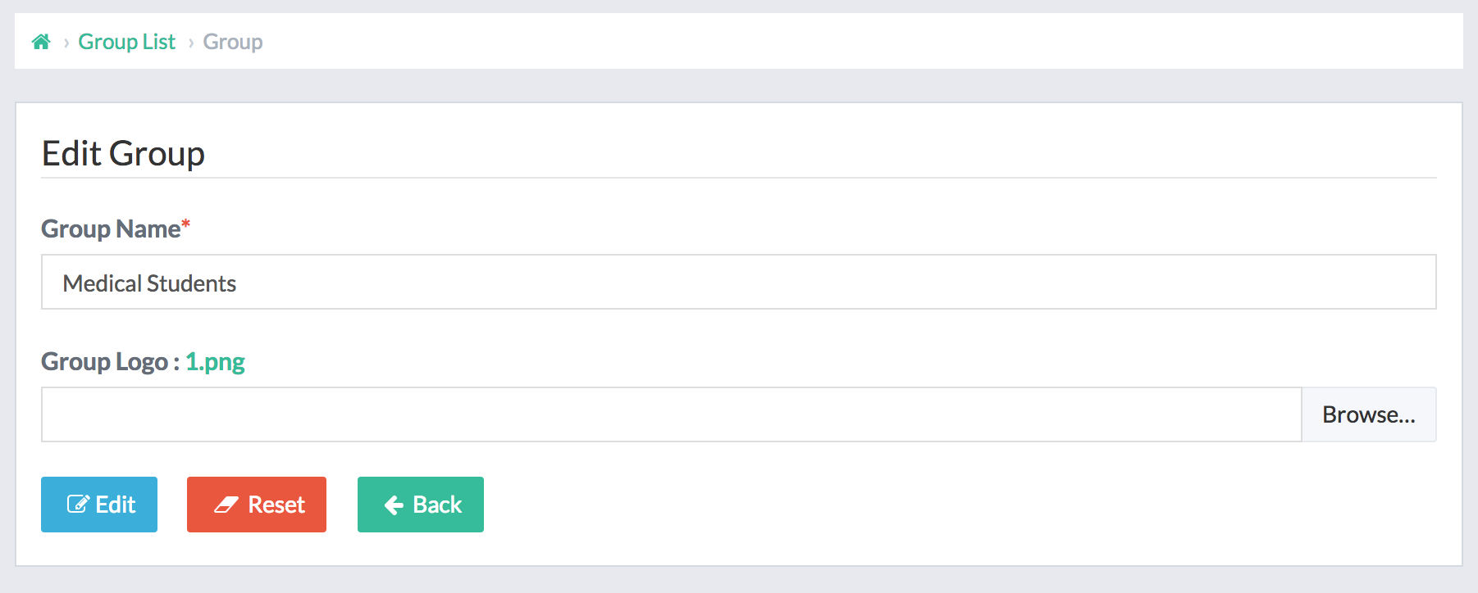Open the Group List breadcrumb link
Image resolution: width=1478 pixels, height=593 pixels.
point(126,42)
